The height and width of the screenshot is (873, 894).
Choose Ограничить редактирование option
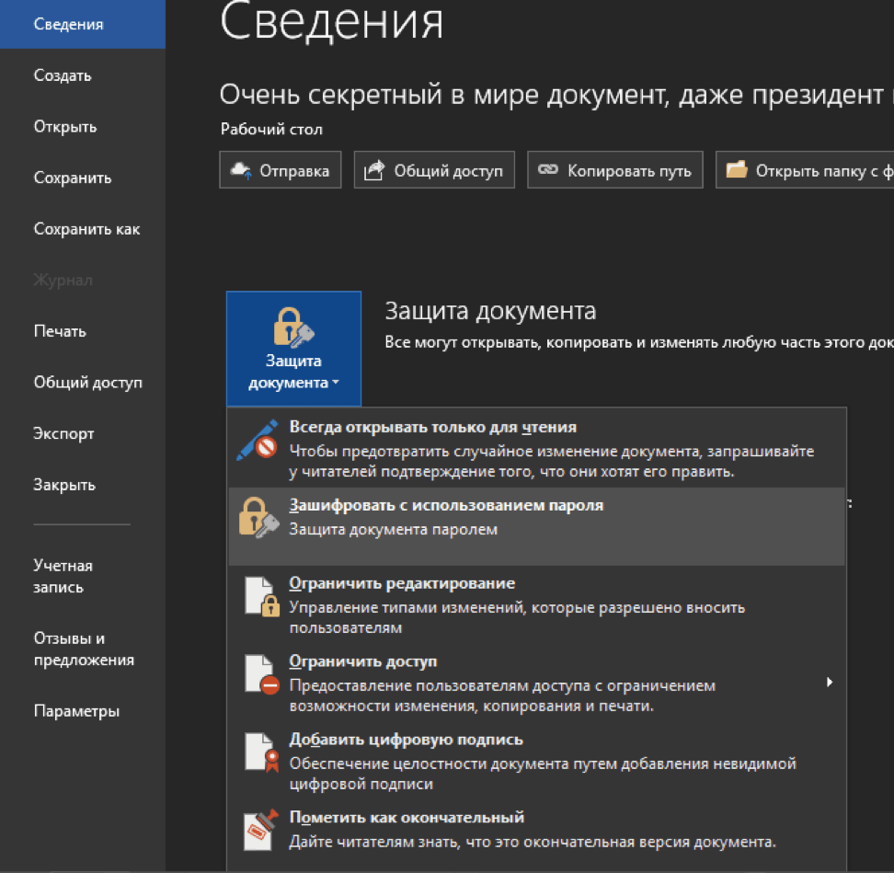pyautogui.click(x=536, y=604)
